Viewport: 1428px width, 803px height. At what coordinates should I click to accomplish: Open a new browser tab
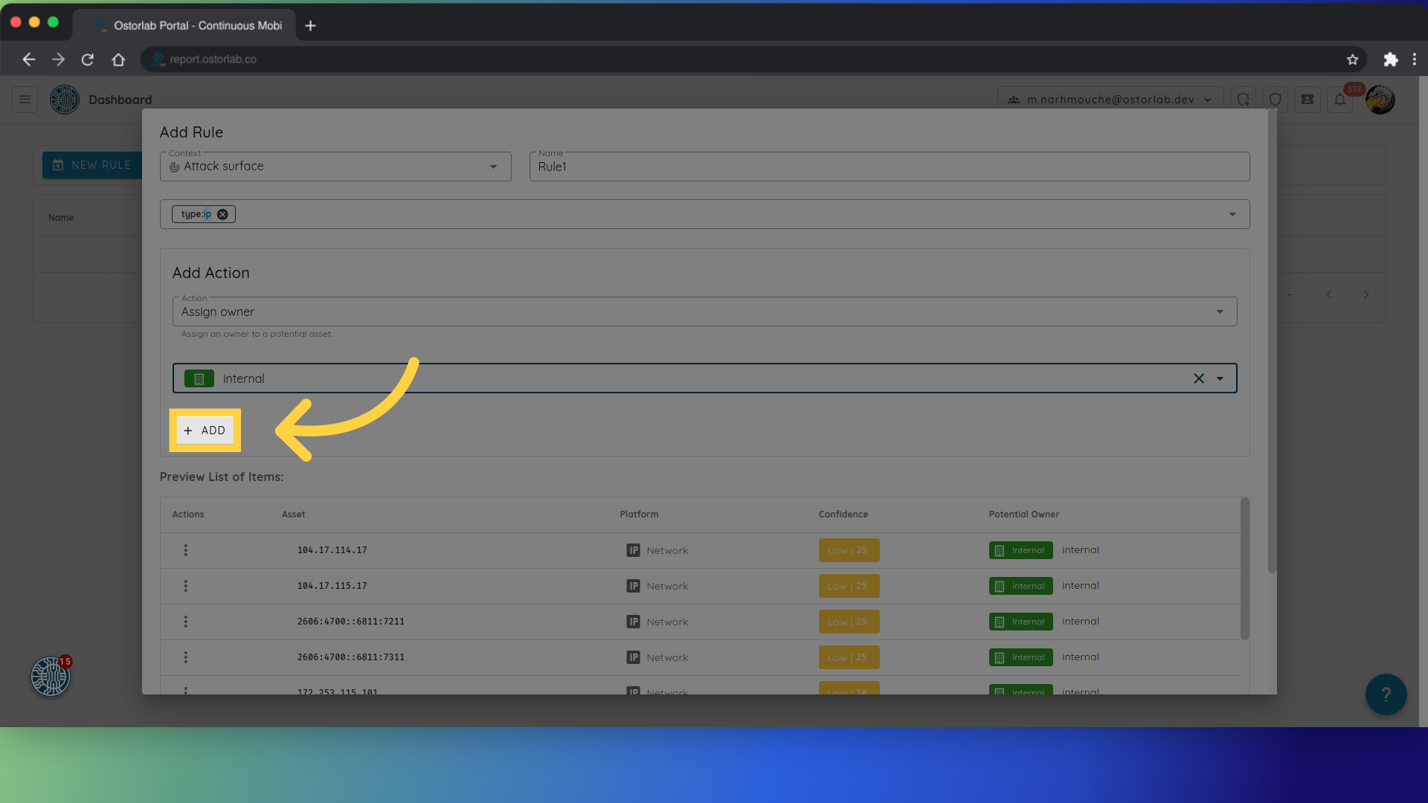pyautogui.click(x=311, y=26)
